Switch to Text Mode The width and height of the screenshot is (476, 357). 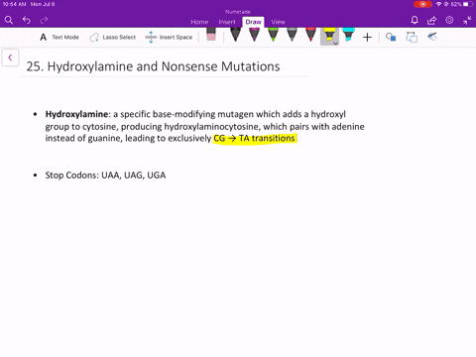[x=59, y=38]
